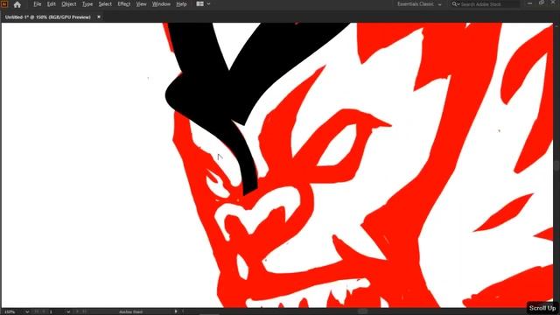Go to the next artboard
This screenshot has height=315, width=560.
pyautogui.click(x=77, y=311)
